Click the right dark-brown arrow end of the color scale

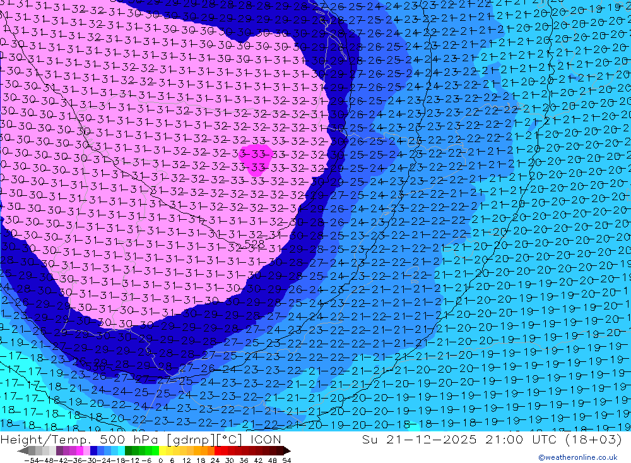tap(286, 451)
